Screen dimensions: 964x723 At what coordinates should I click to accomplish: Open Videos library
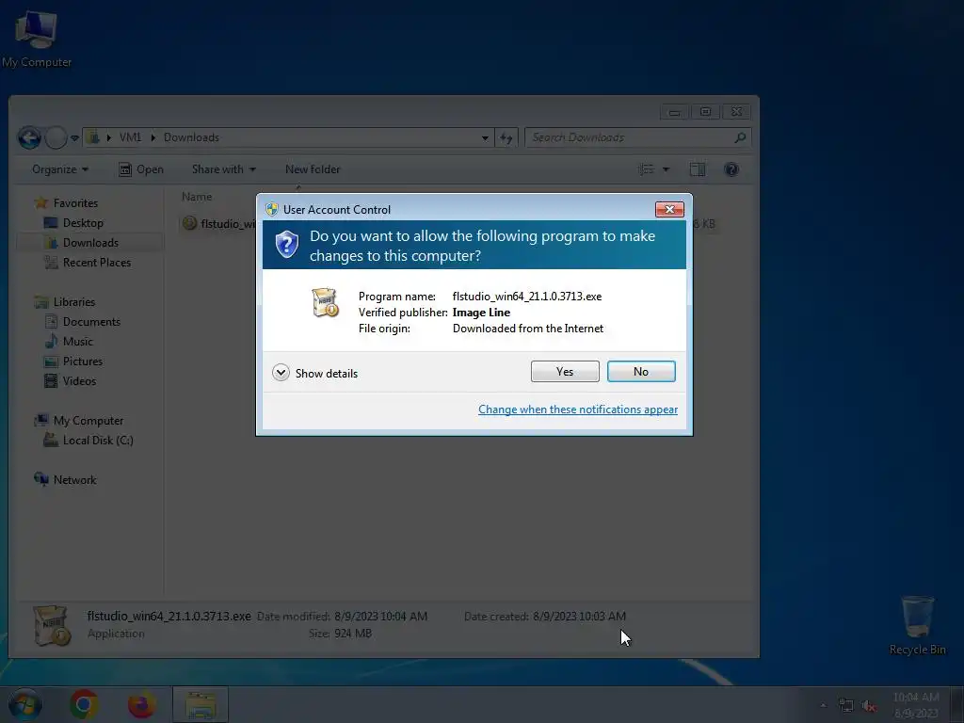[x=79, y=380]
